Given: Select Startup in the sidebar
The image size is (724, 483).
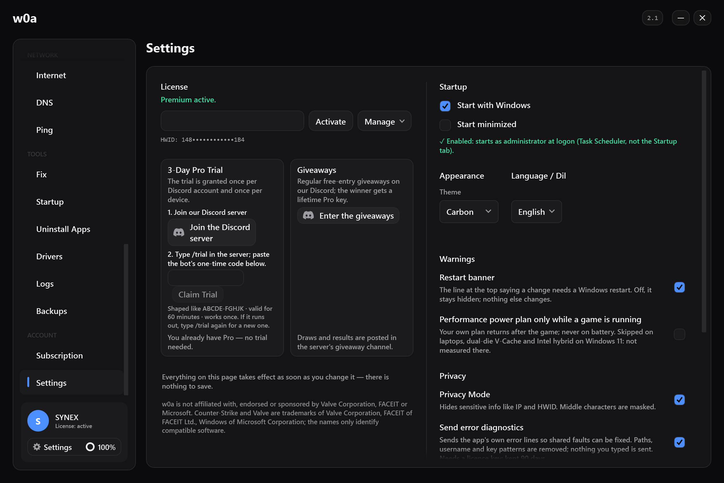Looking at the screenshot, I should pyautogui.click(x=71, y=202).
